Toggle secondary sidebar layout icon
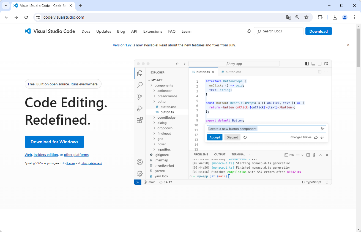 coord(320,64)
